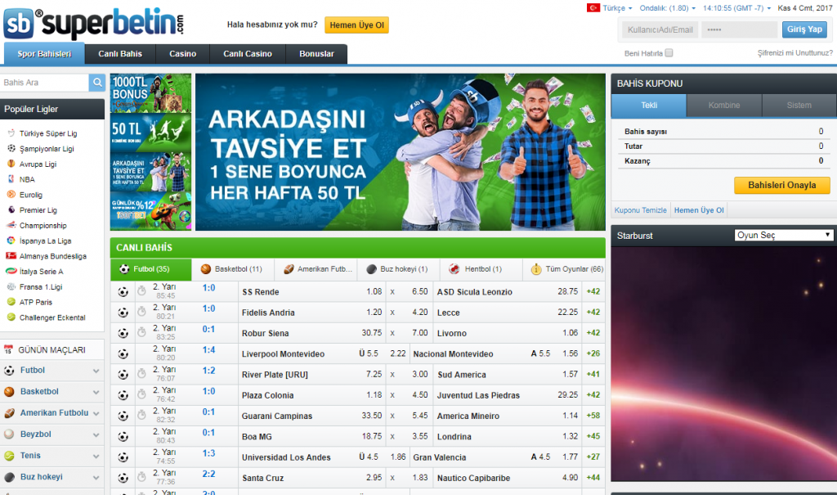Expand the Tenis sidebar category chevron
The image size is (837, 495).
pyautogui.click(x=96, y=457)
